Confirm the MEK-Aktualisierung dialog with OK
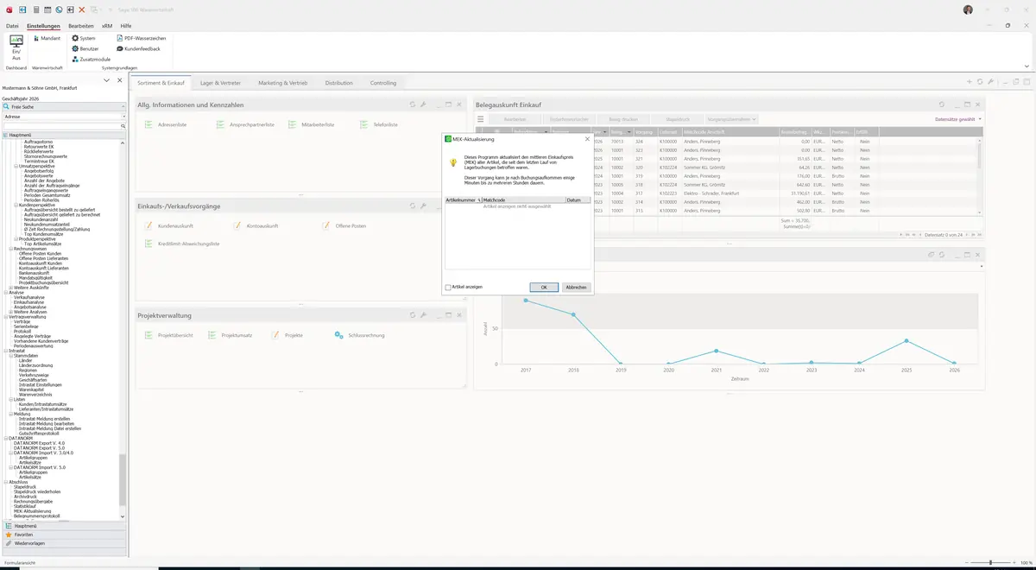 544,288
